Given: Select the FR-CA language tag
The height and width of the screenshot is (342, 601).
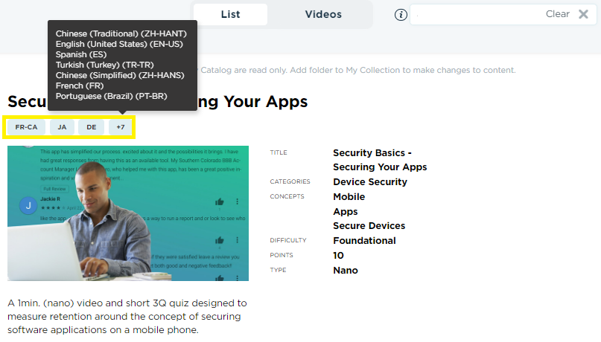Looking at the screenshot, I should tap(27, 127).
